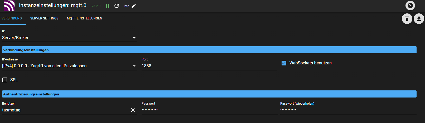This screenshot has width=425, height=123.
Task: Switch to the Server Settings tab
Action: 44,18
